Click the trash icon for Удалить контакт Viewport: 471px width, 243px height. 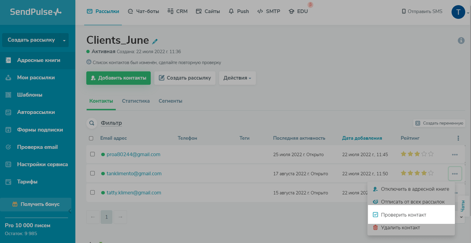375,228
